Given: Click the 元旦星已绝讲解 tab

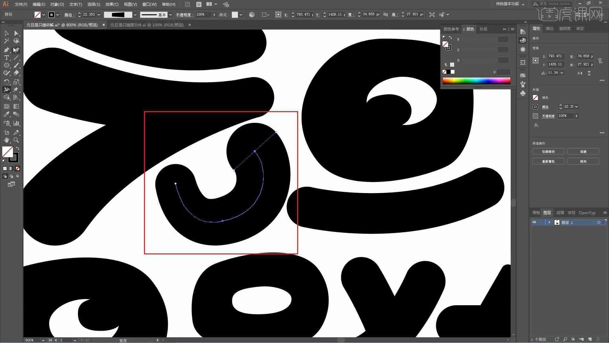Looking at the screenshot, I should click(x=63, y=25).
